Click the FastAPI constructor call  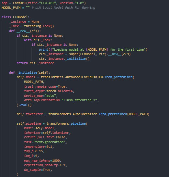click(x=49, y=3)
